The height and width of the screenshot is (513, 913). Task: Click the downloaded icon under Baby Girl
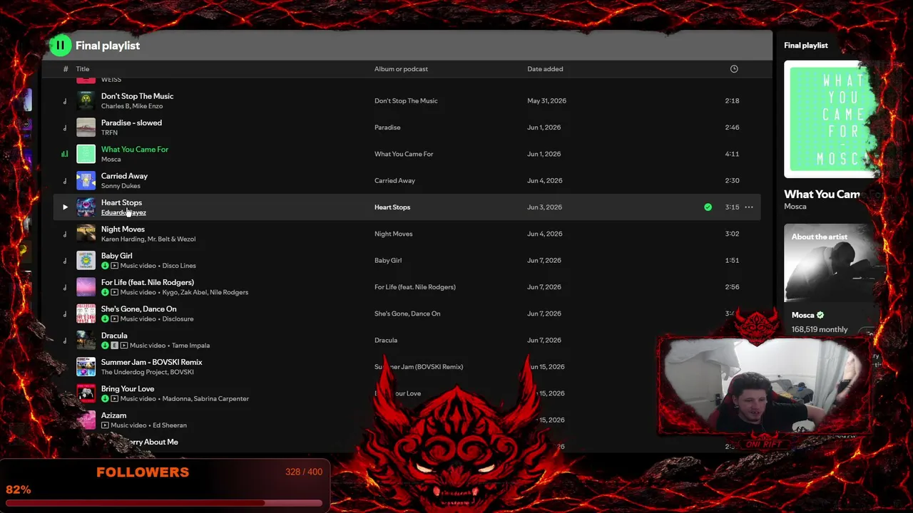(105, 266)
